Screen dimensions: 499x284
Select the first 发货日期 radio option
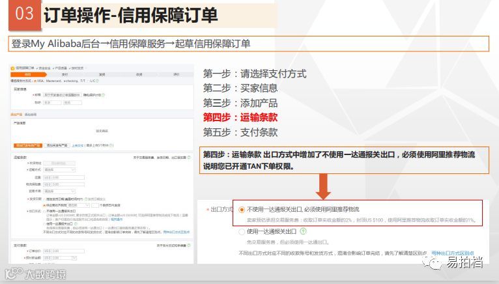[x=44, y=199]
